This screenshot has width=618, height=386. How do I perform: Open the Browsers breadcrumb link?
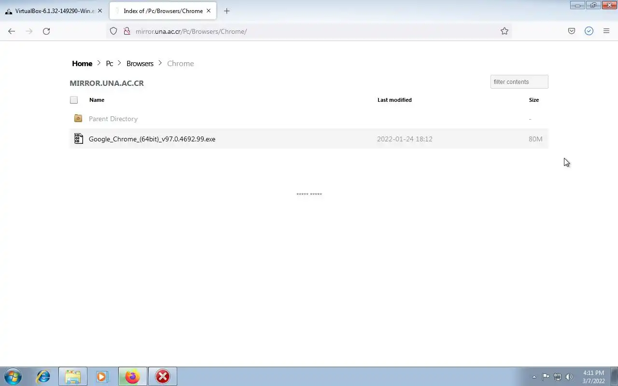click(x=140, y=63)
